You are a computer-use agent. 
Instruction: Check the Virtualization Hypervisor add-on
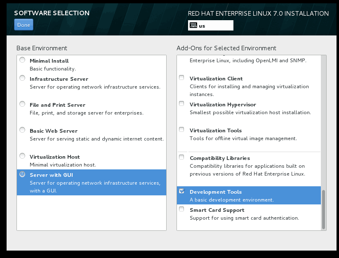pos(181,104)
